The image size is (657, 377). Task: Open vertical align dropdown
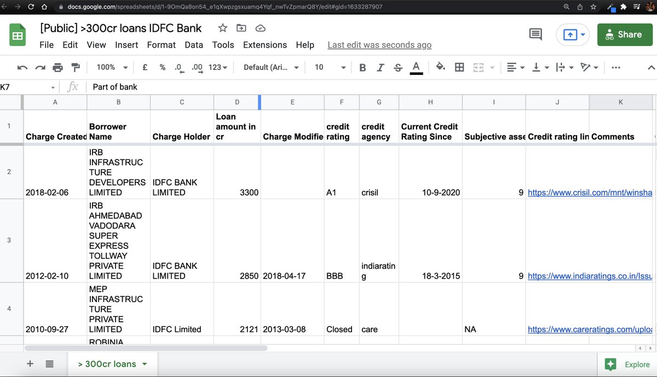[539, 67]
